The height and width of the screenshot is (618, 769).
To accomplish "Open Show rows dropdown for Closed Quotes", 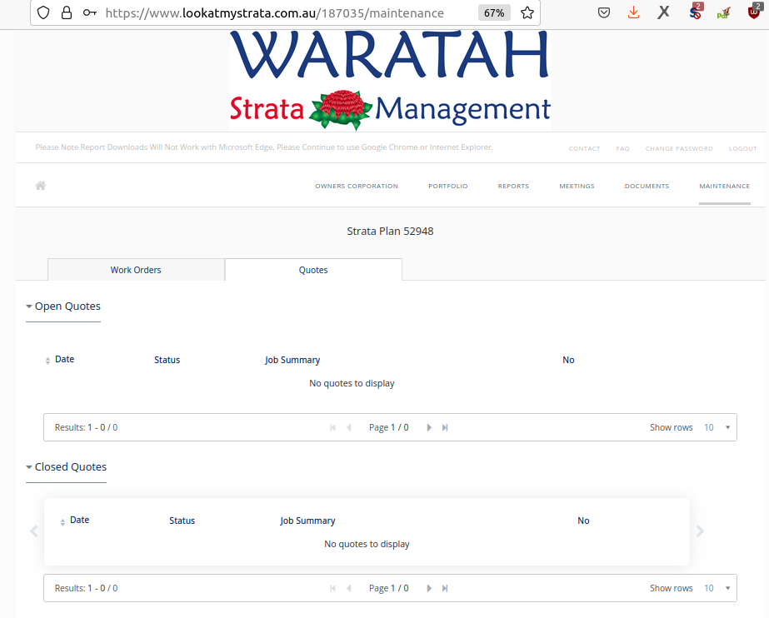I will (717, 588).
